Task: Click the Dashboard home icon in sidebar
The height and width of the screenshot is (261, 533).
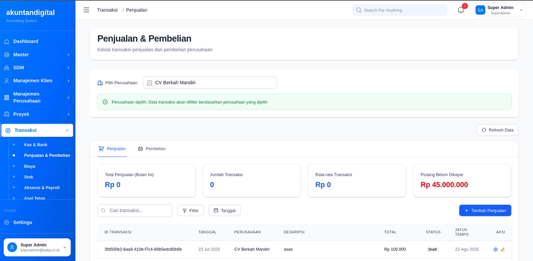Action: [x=7, y=42]
